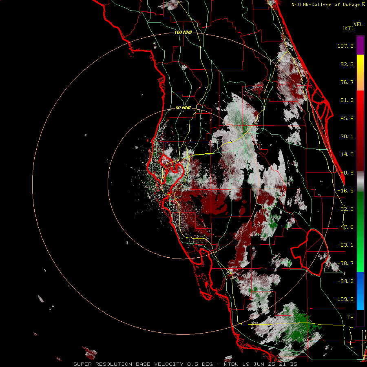This screenshot has height=367, width=367.
Task: Click the 50 NMI range ring label
Action: [183, 108]
